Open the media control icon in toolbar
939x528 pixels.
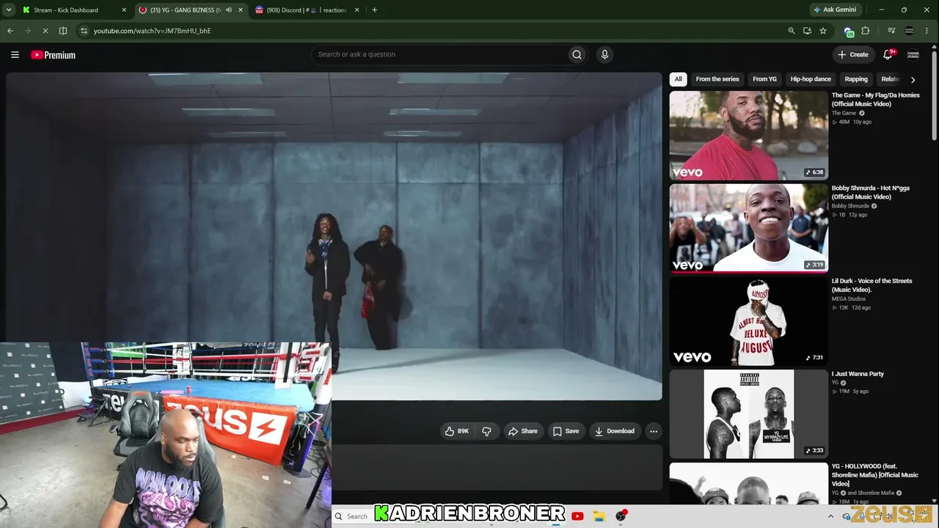tap(891, 31)
